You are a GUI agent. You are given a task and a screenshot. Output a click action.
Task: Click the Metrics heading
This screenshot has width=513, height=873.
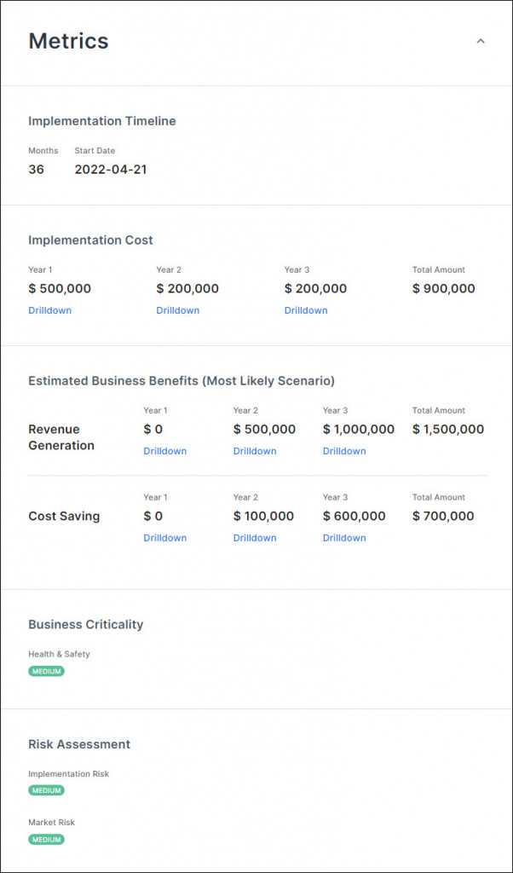[68, 40]
